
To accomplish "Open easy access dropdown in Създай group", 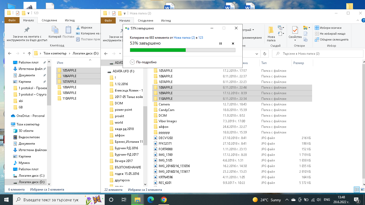I will [x=281, y=34].
